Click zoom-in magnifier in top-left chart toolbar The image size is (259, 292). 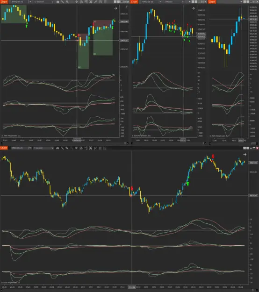(x=67, y=2)
